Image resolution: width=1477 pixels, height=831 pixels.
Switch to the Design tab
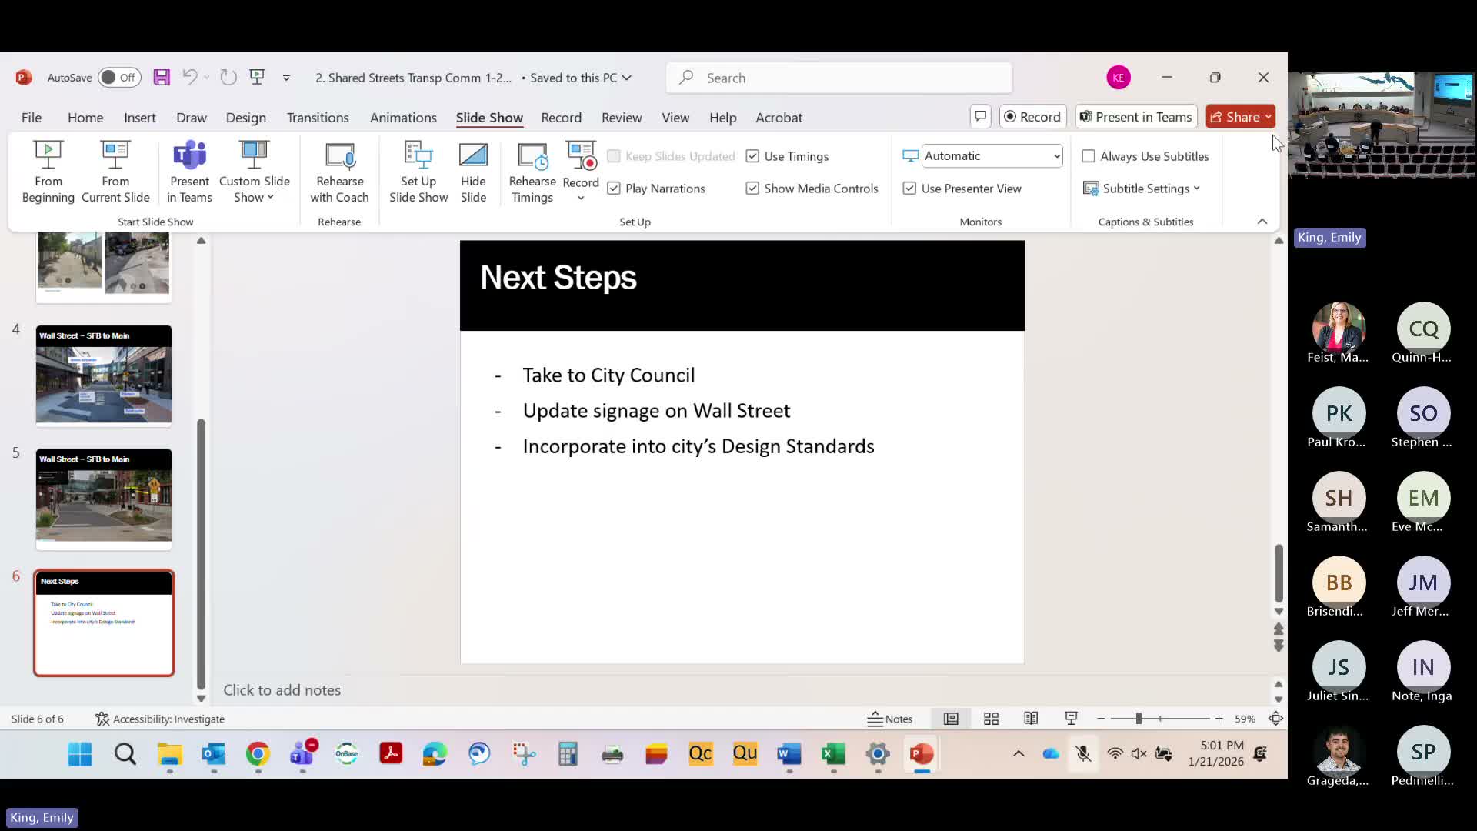245,118
